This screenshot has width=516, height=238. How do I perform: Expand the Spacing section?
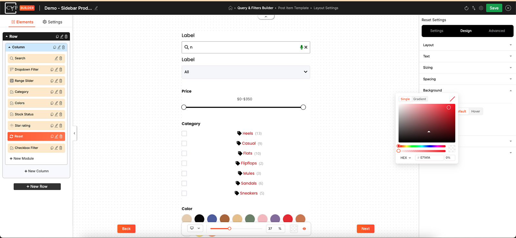(467, 79)
